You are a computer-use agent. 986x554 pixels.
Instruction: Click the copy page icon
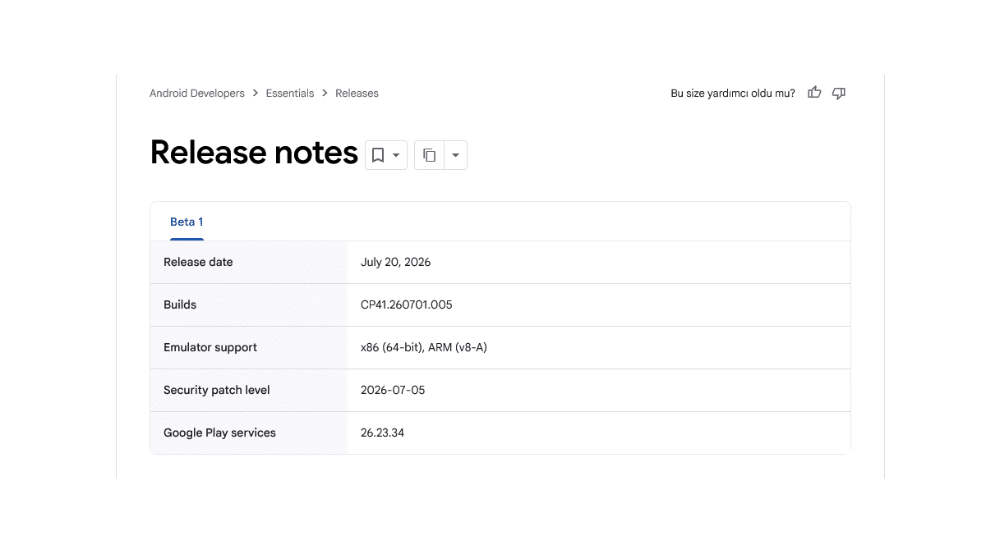pyautogui.click(x=429, y=155)
